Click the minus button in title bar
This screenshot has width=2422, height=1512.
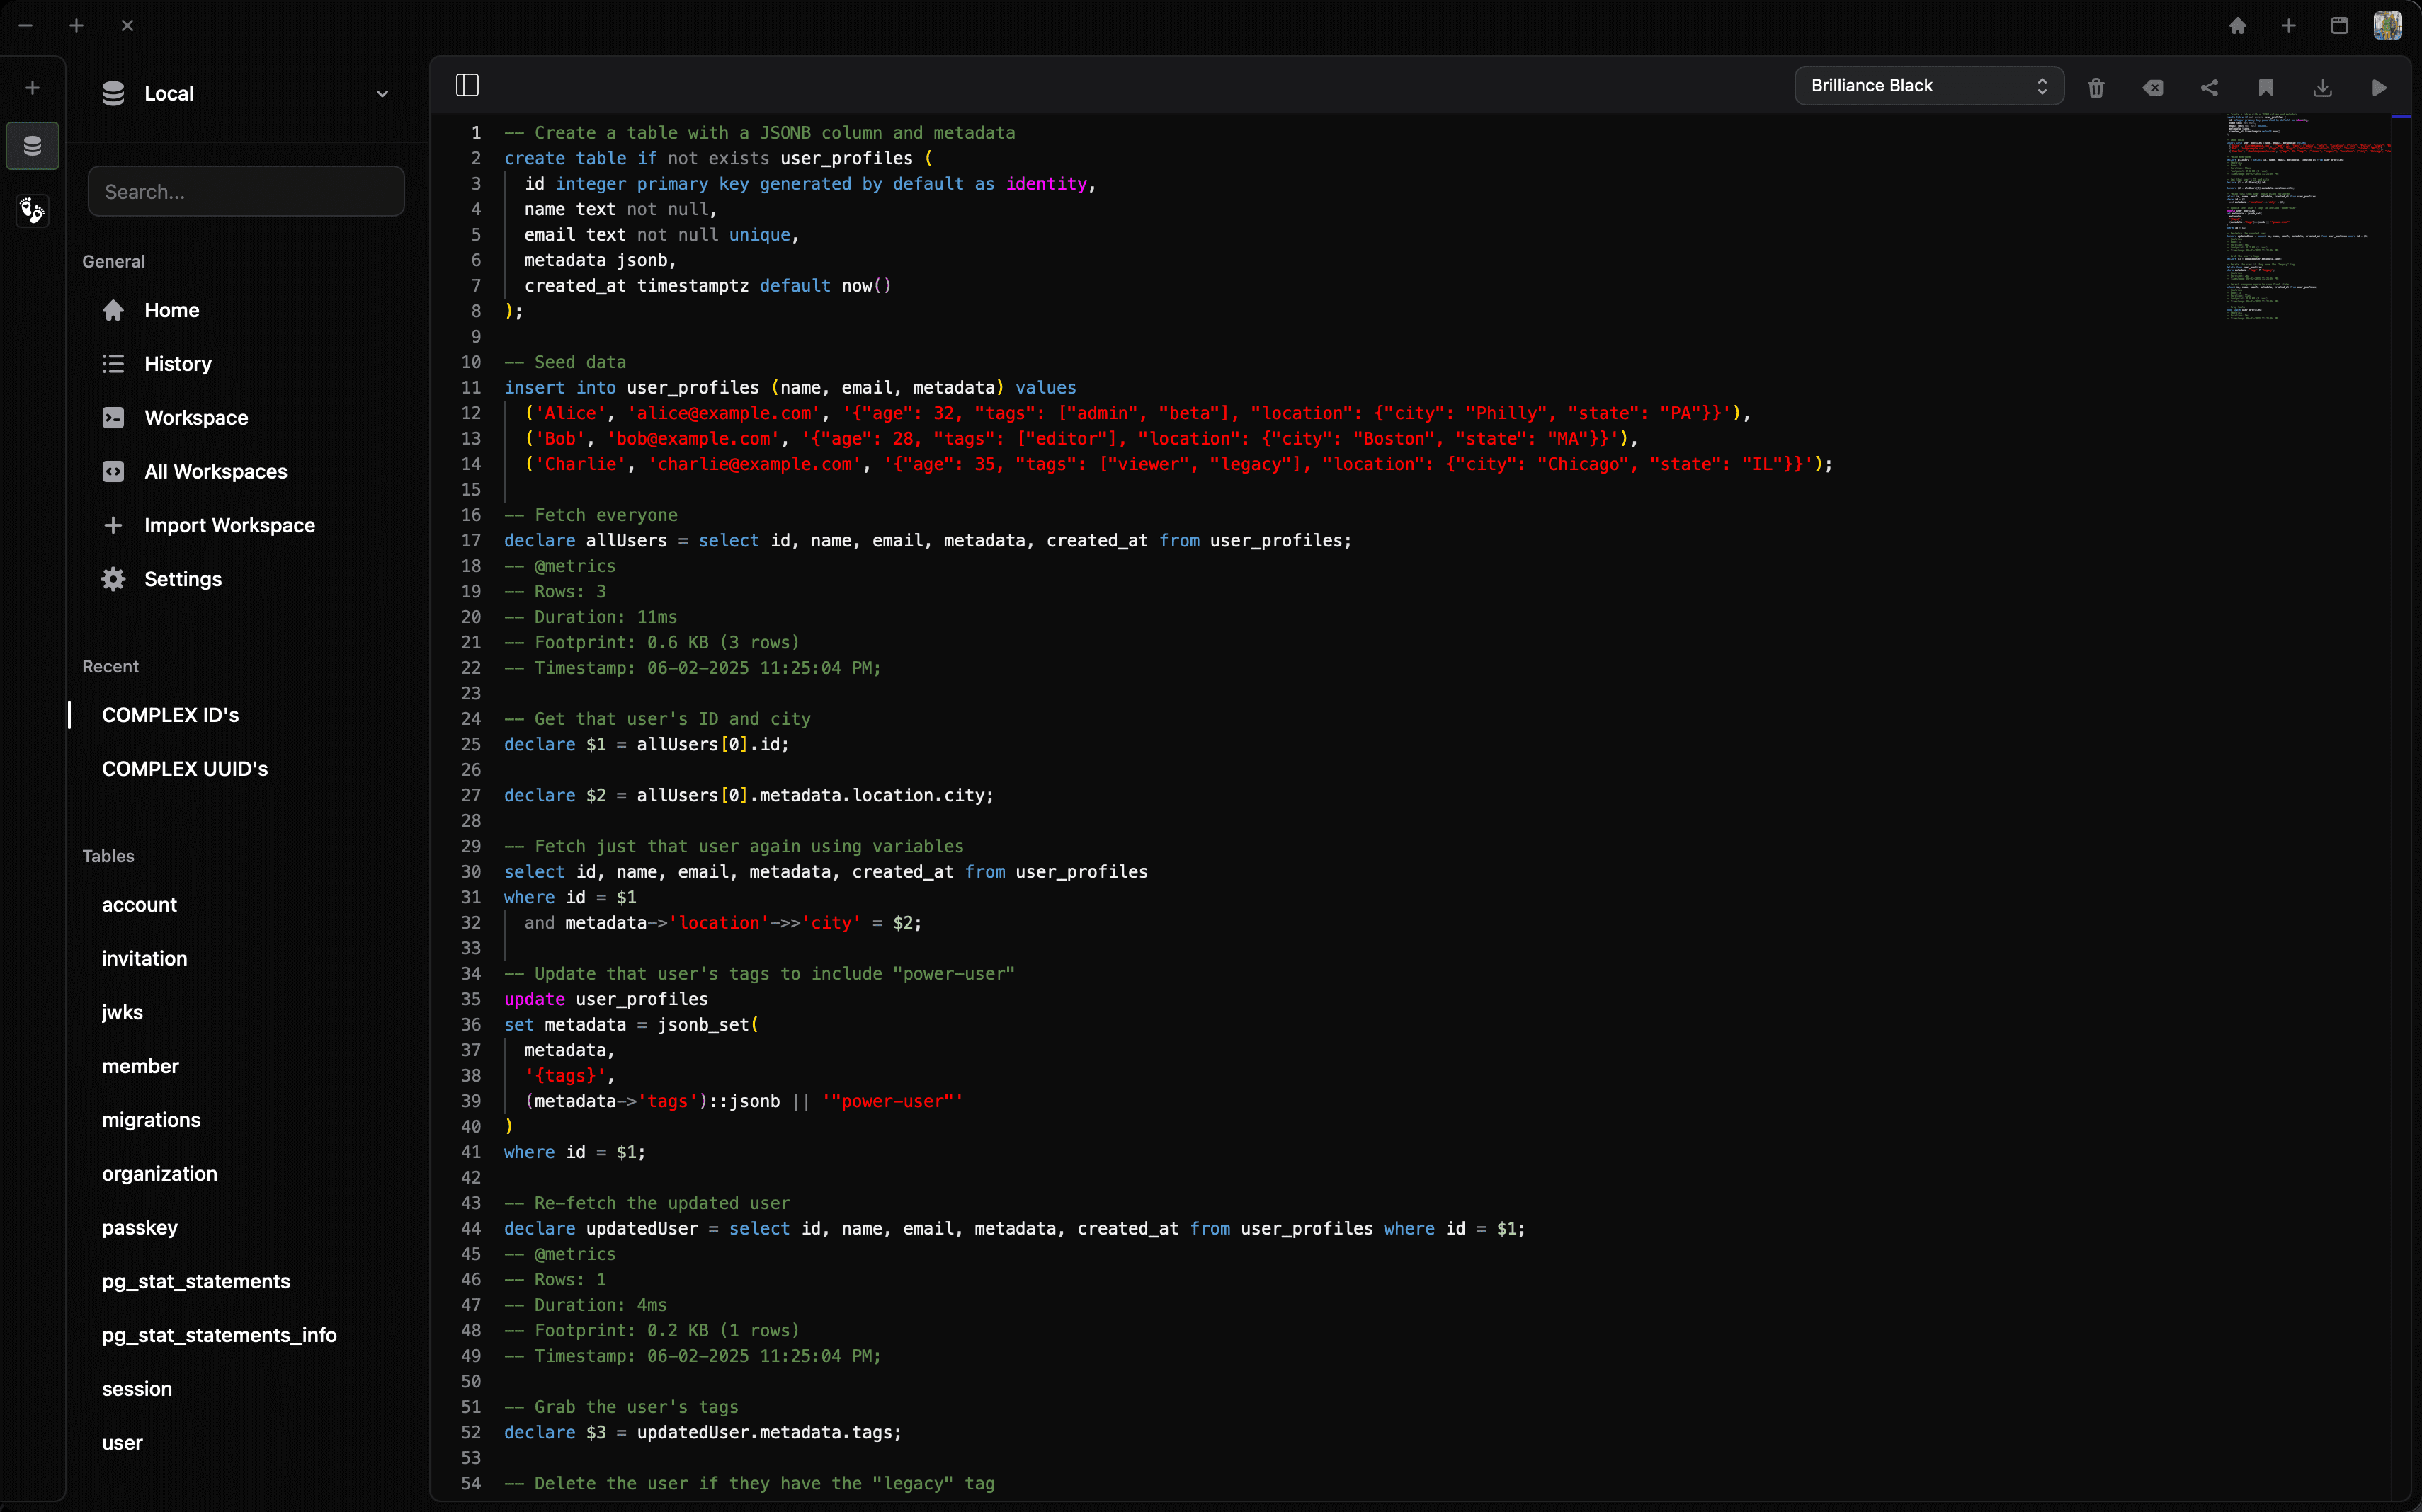click(x=26, y=26)
